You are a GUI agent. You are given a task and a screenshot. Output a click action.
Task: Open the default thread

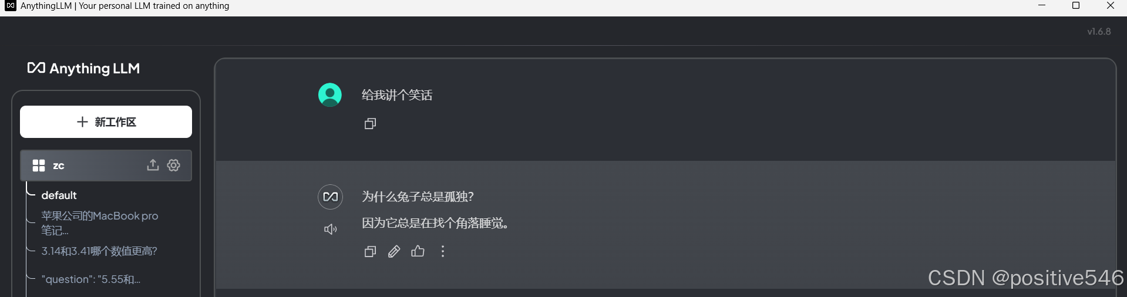tap(59, 195)
